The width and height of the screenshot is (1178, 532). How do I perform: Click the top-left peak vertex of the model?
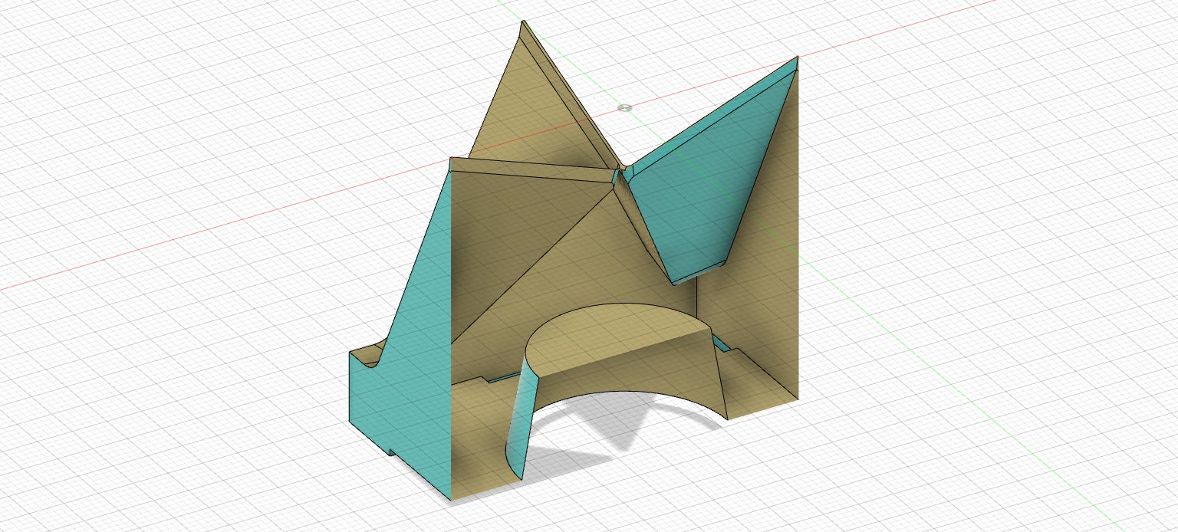point(522,21)
